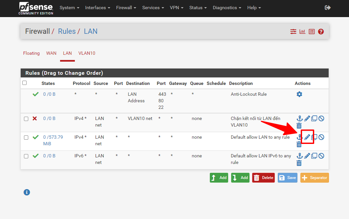Screen dimensions: 349x219
Task: Check the VLAN10 block rule checkbox
Action: (26, 119)
